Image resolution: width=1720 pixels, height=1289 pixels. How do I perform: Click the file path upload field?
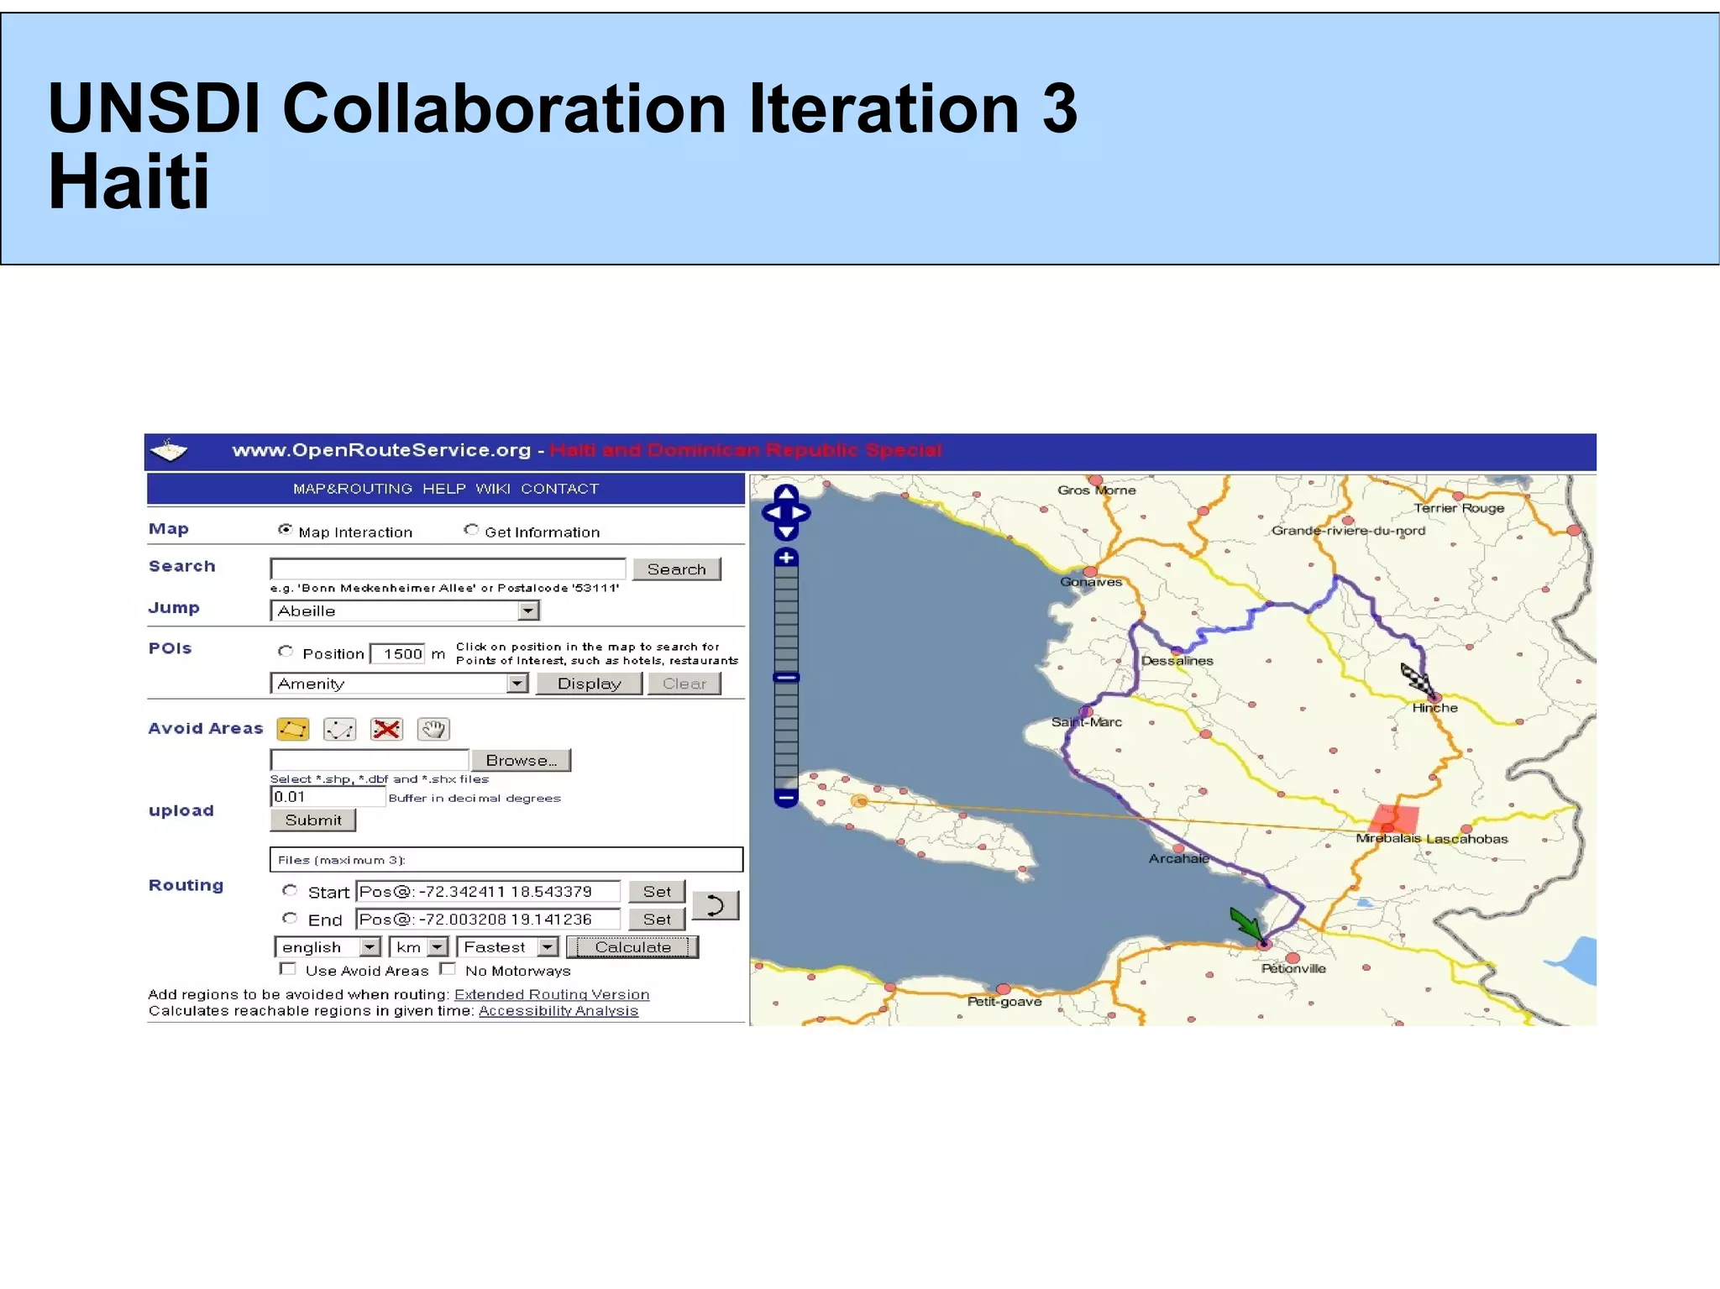(370, 760)
